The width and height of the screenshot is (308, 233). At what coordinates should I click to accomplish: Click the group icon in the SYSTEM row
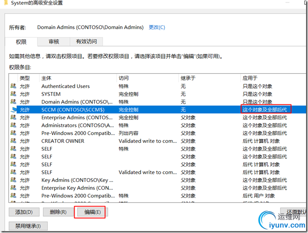(x=13, y=94)
